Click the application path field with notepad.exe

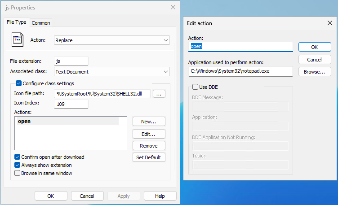tap(240, 71)
